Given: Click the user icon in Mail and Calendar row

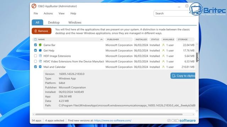Looking at the screenshot, I should click(163, 67).
